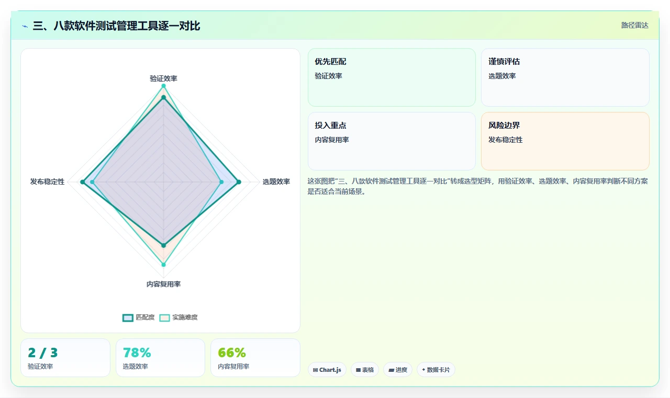Viewport: 670px width, 398px height.
Task: Click the Chart.js tag icon
Action: click(x=315, y=370)
